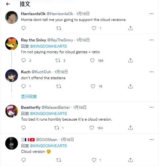Like Kuch's tweet with 18 likes
This screenshot has height=166, width=159.
coord(93,86)
